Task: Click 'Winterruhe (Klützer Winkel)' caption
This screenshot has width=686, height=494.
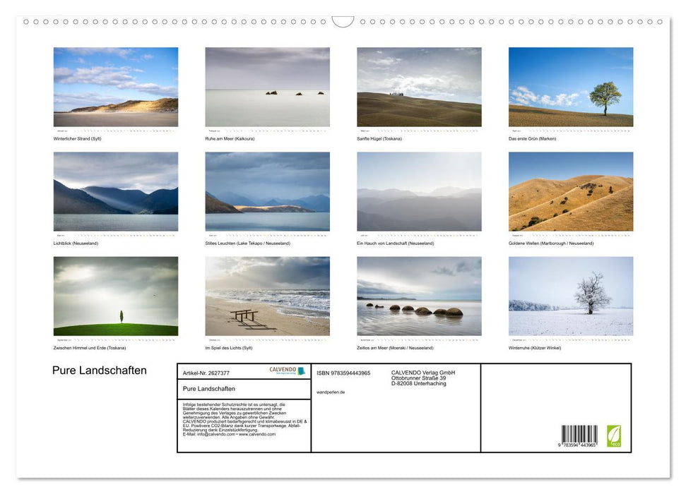Action: tap(535, 348)
